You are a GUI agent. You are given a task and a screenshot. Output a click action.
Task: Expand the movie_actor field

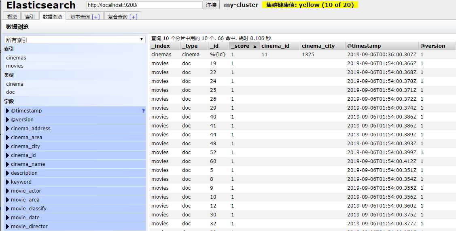pyautogui.click(x=8, y=191)
